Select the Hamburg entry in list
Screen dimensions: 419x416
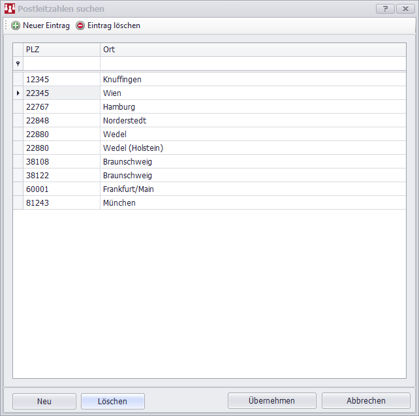pos(119,107)
